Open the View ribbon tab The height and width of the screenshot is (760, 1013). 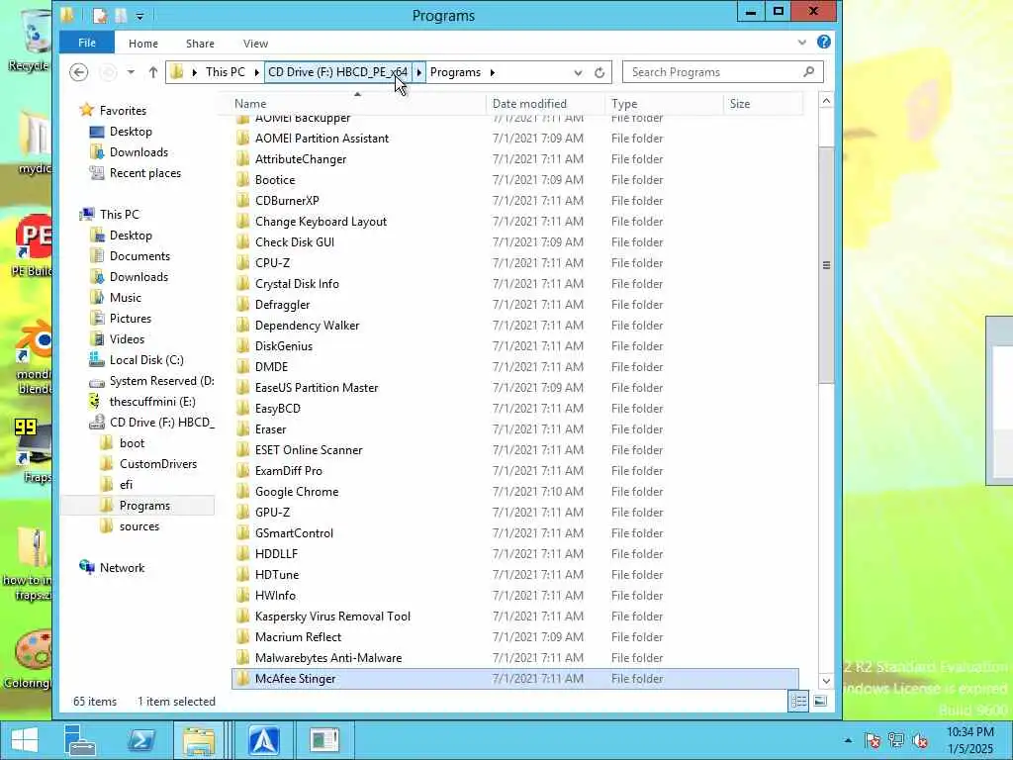coord(255,44)
